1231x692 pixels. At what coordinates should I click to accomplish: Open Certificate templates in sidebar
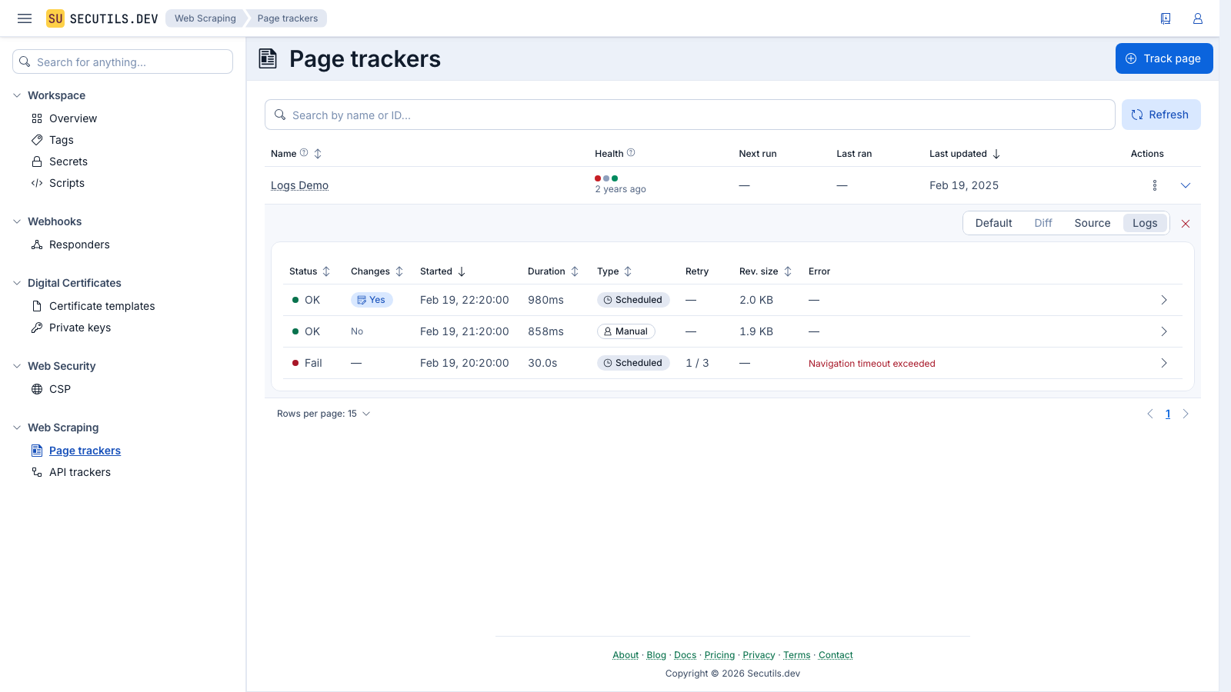(102, 306)
